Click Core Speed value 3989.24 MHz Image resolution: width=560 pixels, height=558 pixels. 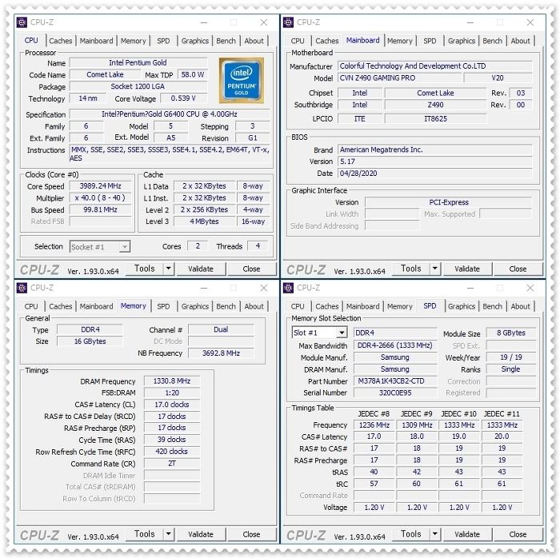(x=100, y=186)
